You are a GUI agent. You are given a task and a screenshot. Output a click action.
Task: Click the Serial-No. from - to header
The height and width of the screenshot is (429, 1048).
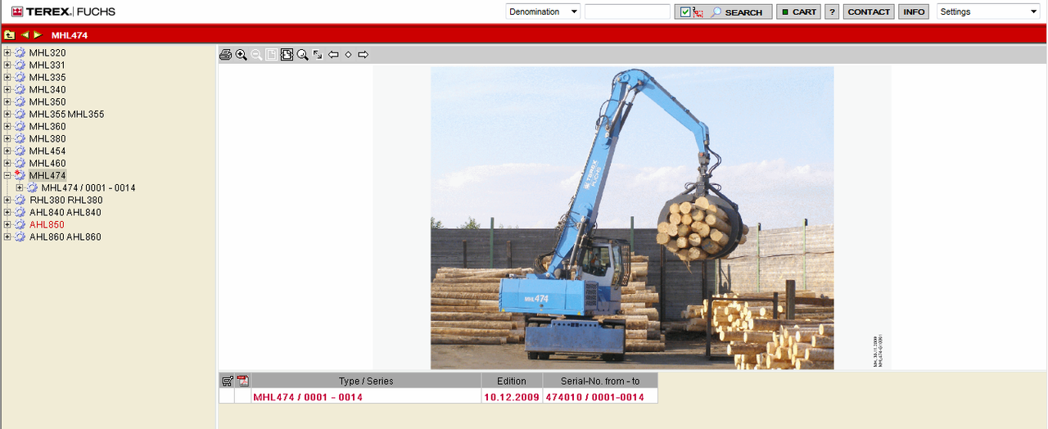[600, 381]
